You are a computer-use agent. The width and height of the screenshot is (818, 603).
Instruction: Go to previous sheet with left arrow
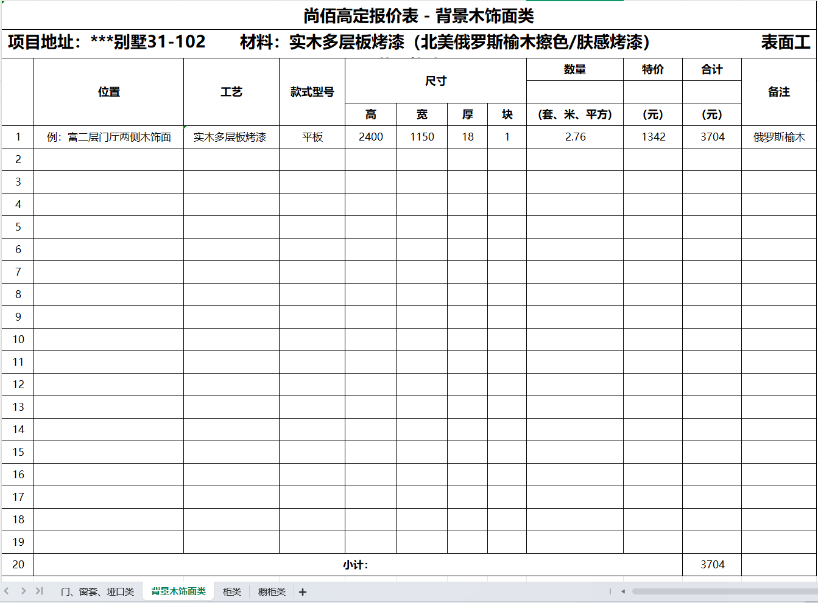pos(7,591)
